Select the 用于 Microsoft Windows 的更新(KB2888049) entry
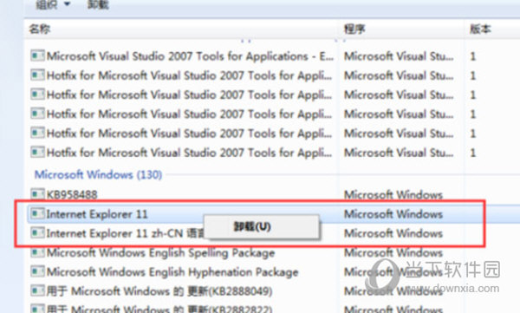Screen dimensions: 520x313 pos(159,291)
